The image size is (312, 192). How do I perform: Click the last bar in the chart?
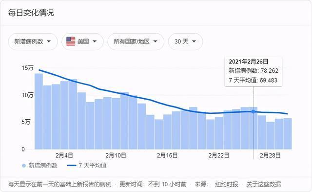(x=288, y=133)
